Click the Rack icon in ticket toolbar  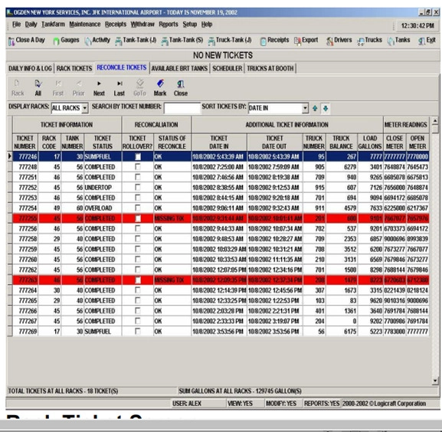(x=18, y=88)
